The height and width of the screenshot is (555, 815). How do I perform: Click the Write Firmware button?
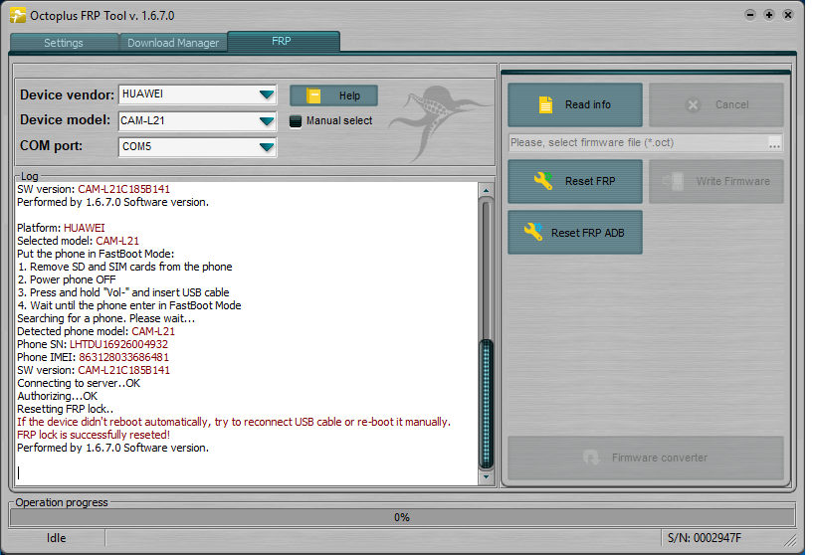716,181
